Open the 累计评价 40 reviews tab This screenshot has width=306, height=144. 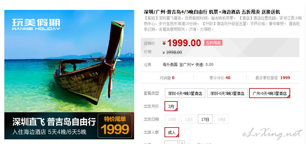220,78
